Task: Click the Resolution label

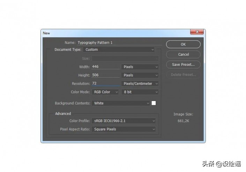Action: (x=81, y=84)
